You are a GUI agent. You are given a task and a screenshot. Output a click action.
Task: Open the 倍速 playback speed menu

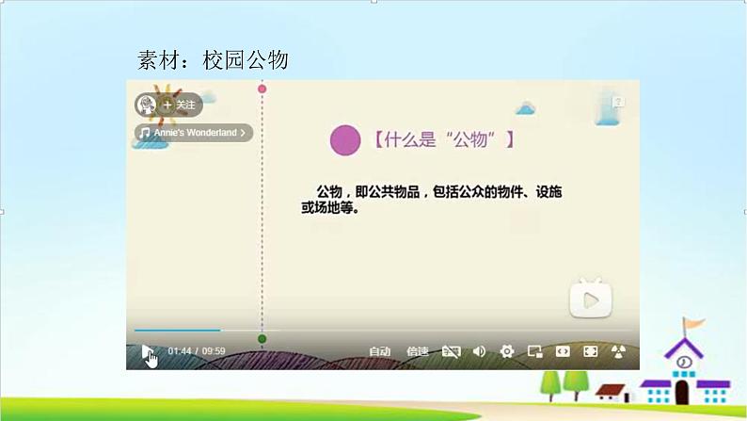click(417, 351)
